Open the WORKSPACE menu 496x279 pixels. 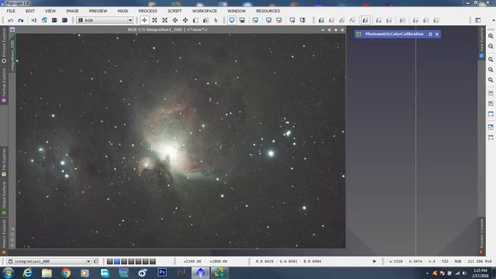tap(205, 11)
